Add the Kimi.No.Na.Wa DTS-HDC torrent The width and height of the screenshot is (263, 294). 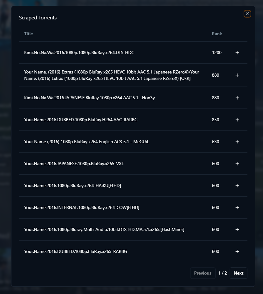pos(237,52)
